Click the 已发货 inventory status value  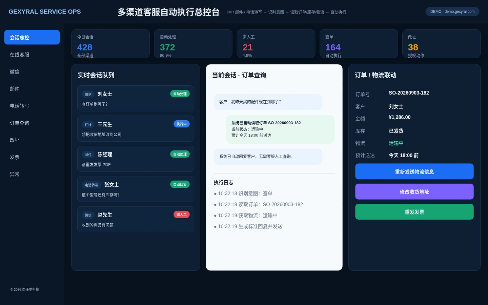[396, 131]
